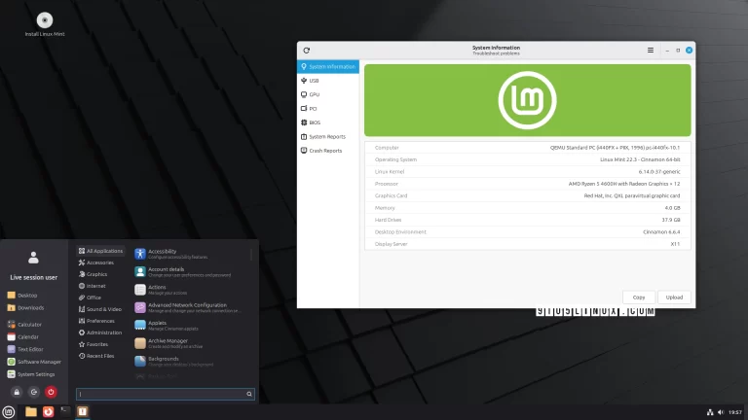Click the logout icon in the menu
This screenshot has height=420, width=748.
coord(33,393)
